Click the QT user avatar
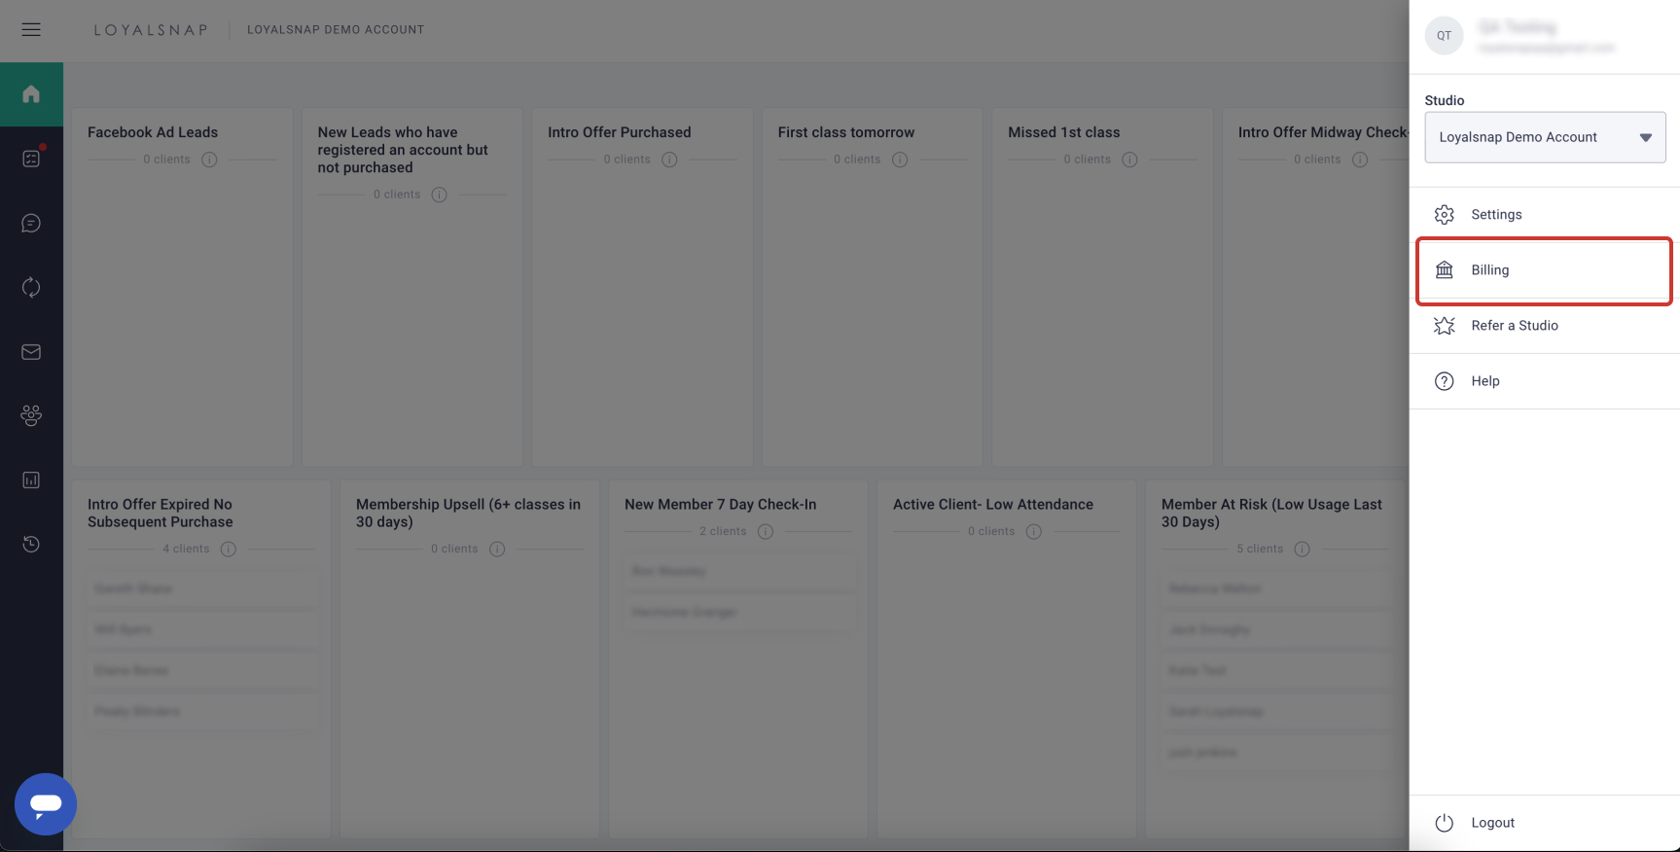1680x852 pixels. 1444,36
